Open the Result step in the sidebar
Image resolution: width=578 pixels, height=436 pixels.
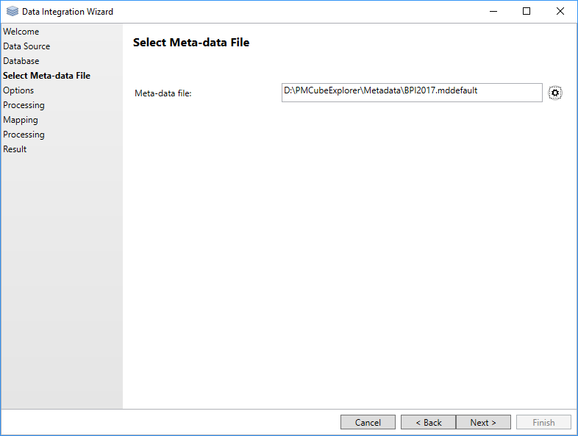click(15, 149)
